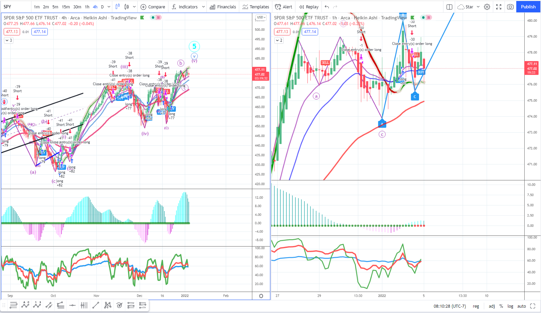Start bar Replay mode
This screenshot has width=541, height=313.
pyautogui.click(x=309, y=7)
